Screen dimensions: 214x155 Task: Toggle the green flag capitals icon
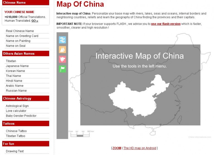62,69
